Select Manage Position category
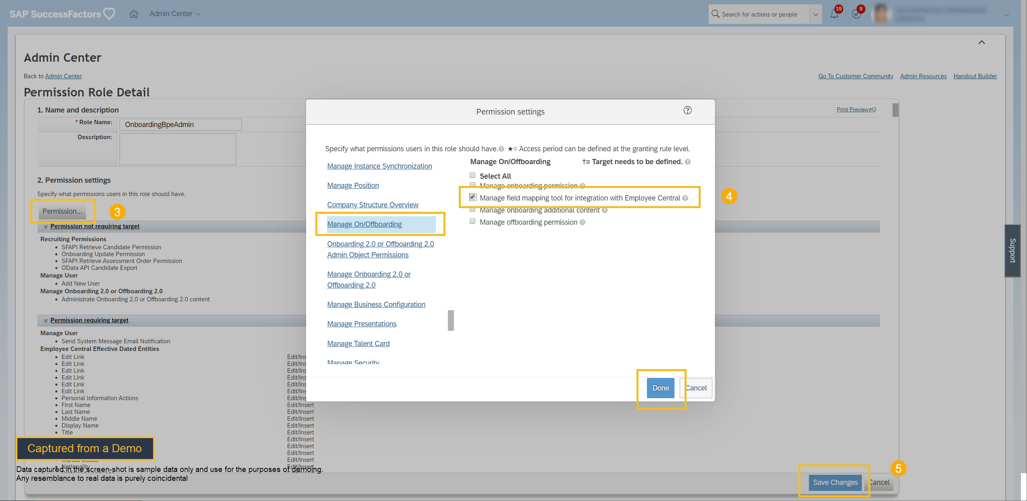Viewport: 1027px width, 501px height. (353, 186)
